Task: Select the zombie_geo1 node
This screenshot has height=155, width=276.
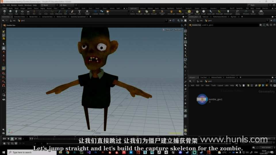Action: [202, 99]
